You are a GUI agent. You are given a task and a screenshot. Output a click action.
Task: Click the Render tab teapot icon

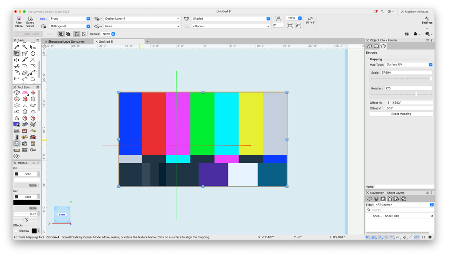click(383, 46)
